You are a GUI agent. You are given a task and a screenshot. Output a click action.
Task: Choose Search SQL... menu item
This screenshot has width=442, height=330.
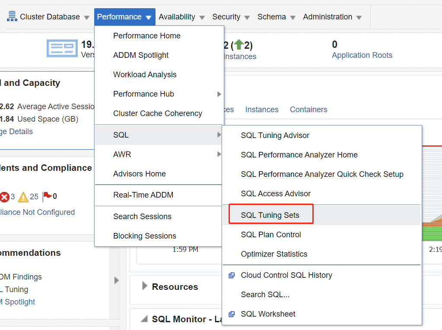click(x=321, y=295)
